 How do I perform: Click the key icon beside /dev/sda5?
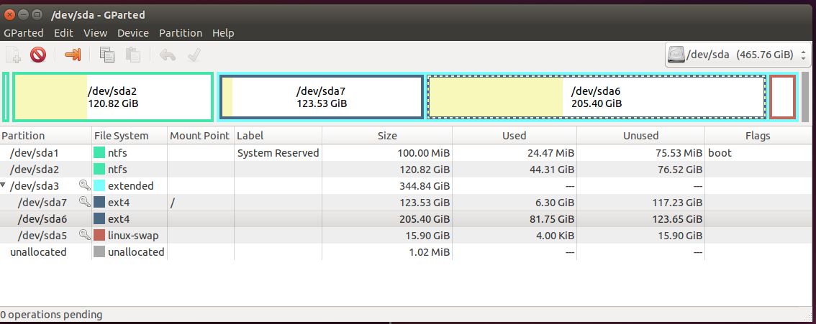click(84, 235)
